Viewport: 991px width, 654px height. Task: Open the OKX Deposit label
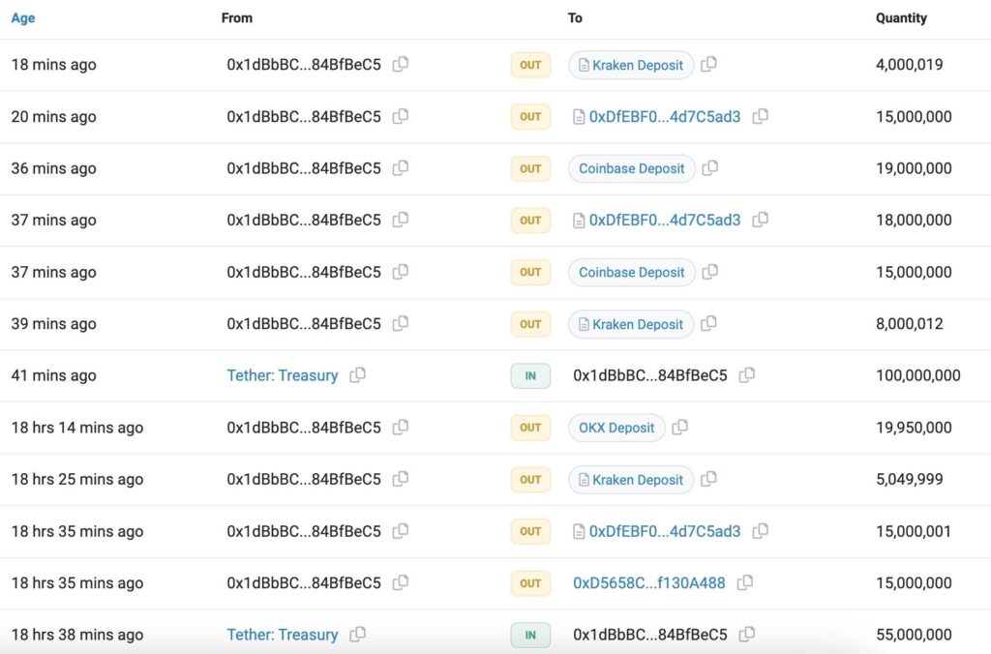(616, 428)
